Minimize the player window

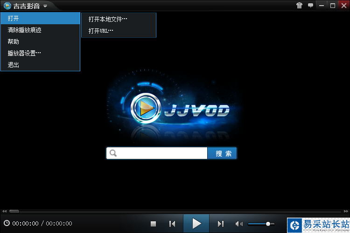[322, 6]
